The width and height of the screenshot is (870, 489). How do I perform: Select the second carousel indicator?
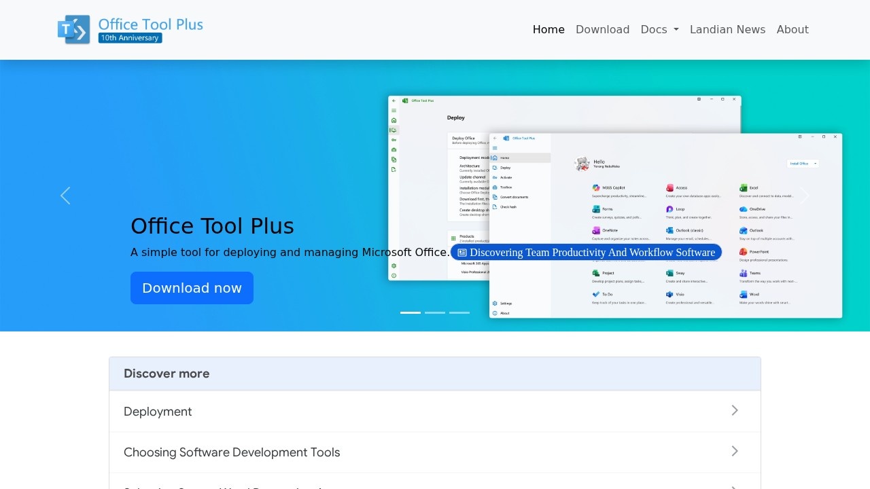(x=435, y=312)
